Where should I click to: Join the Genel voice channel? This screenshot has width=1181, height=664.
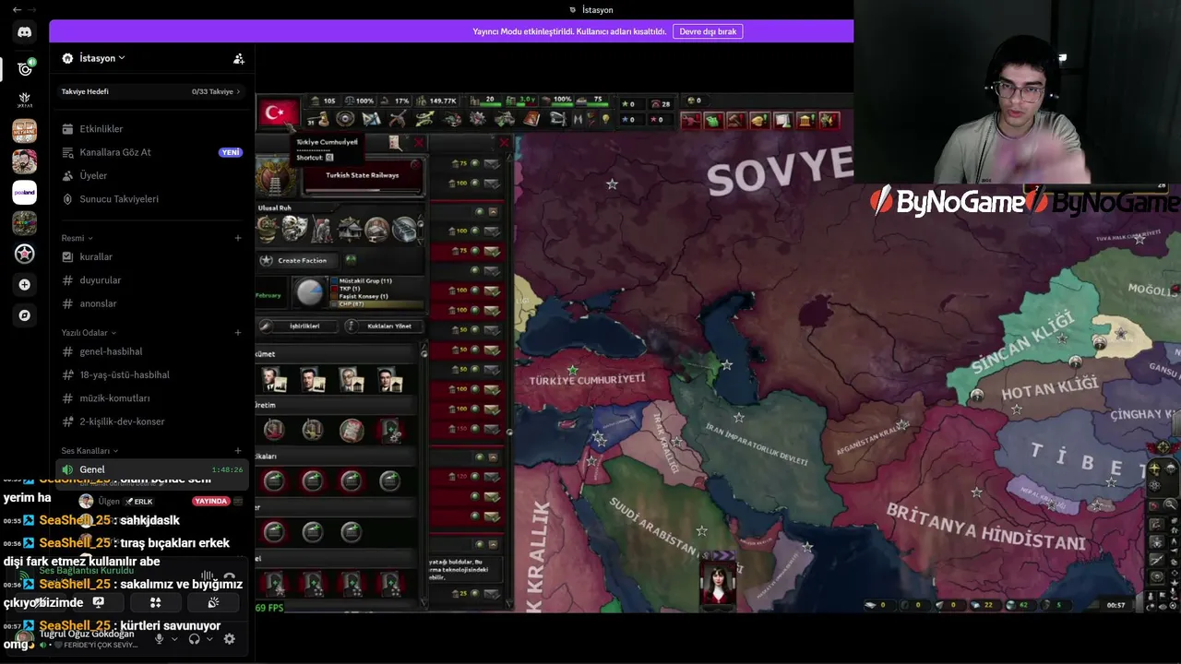(x=151, y=469)
